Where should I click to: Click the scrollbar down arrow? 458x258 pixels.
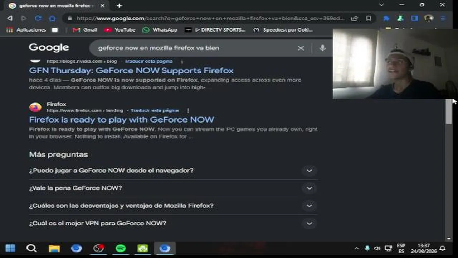(449, 238)
